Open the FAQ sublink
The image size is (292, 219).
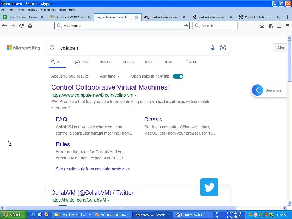[x=62, y=119]
